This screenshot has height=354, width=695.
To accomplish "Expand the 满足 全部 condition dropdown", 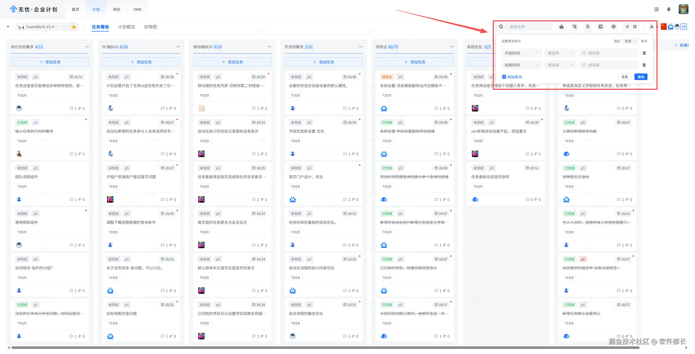I will click(630, 41).
